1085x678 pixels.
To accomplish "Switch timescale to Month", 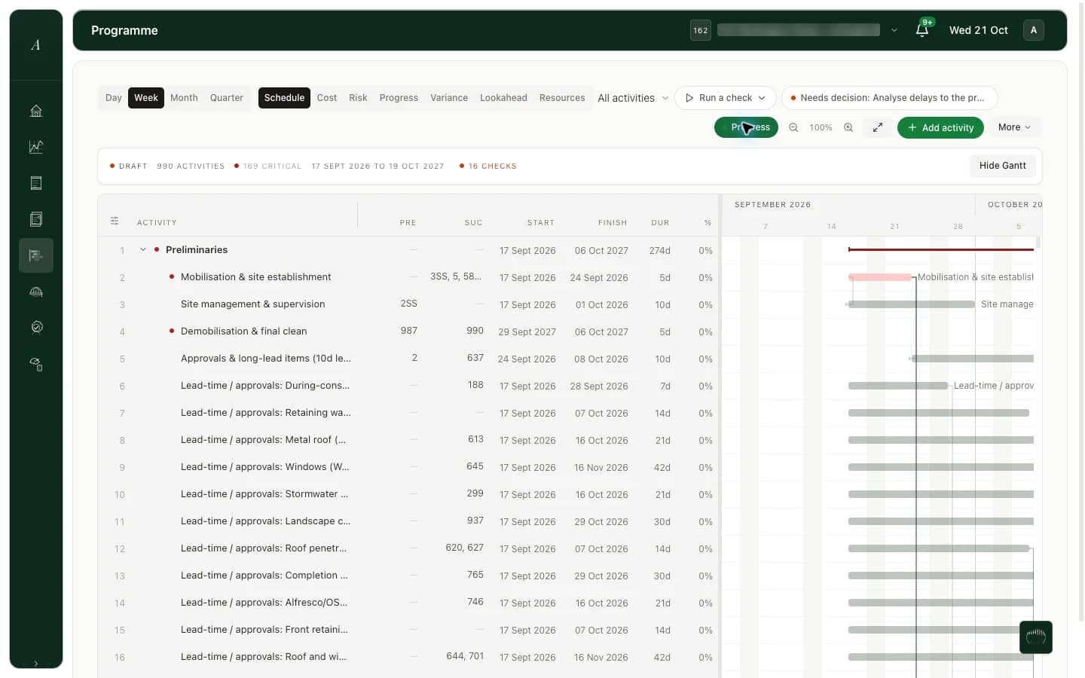I will [184, 98].
